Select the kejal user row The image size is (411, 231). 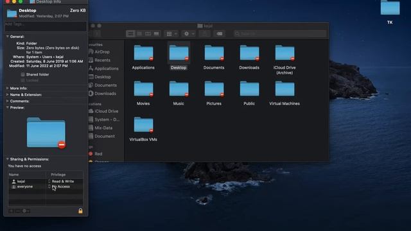click(46, 181)
